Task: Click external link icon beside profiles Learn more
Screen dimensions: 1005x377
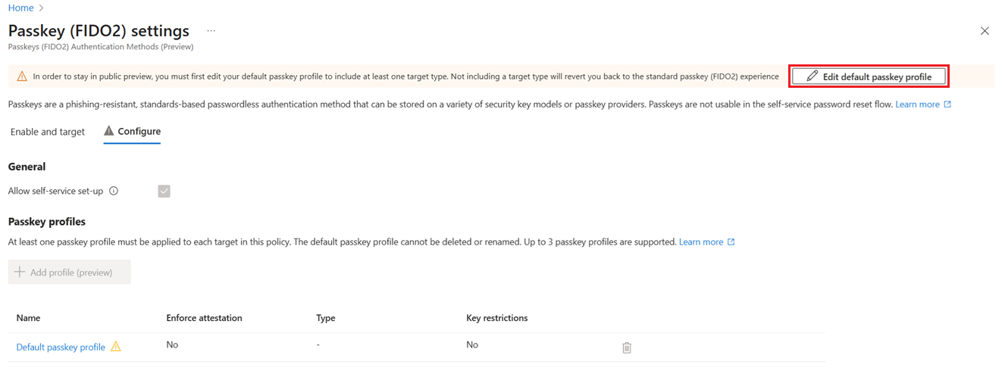Action: pyautogui.click(x=731, y=242)
